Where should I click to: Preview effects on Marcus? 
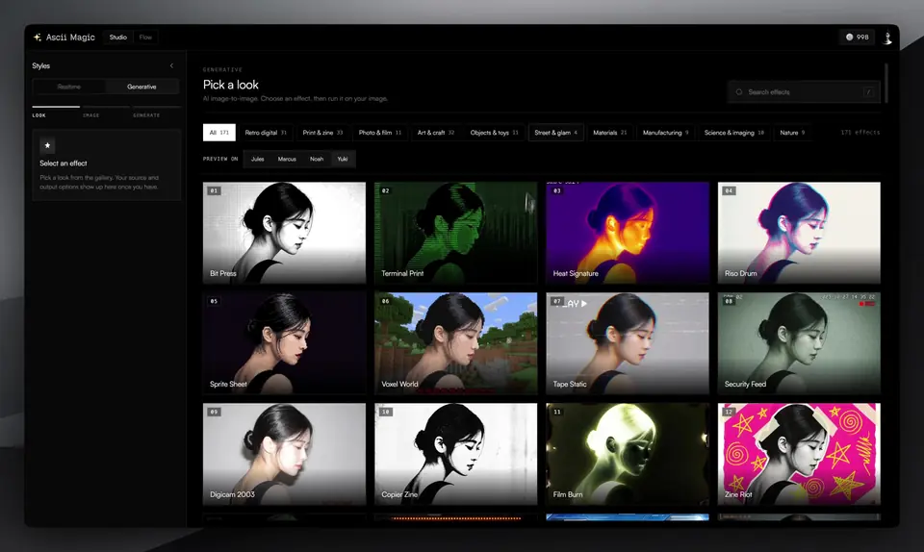click(287, 159)
